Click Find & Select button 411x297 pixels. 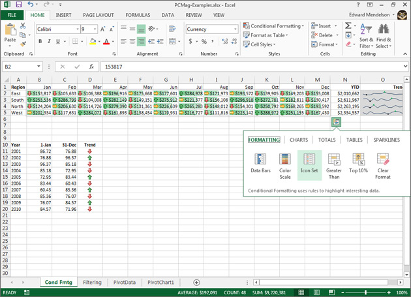point(384,36)
